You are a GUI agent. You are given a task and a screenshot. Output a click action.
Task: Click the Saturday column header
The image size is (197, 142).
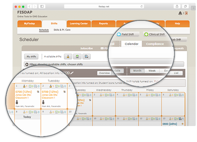point(173,90)
